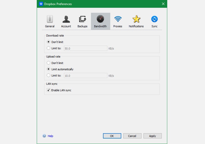Screen dimensions: 205x144
Task: Open the Notifications star icon
Action: click(136, 19)
